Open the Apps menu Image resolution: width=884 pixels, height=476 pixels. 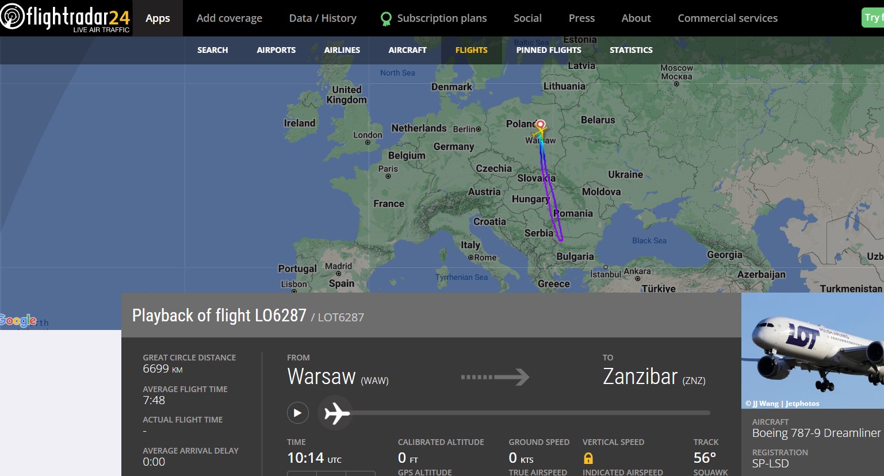click(158, 18)
